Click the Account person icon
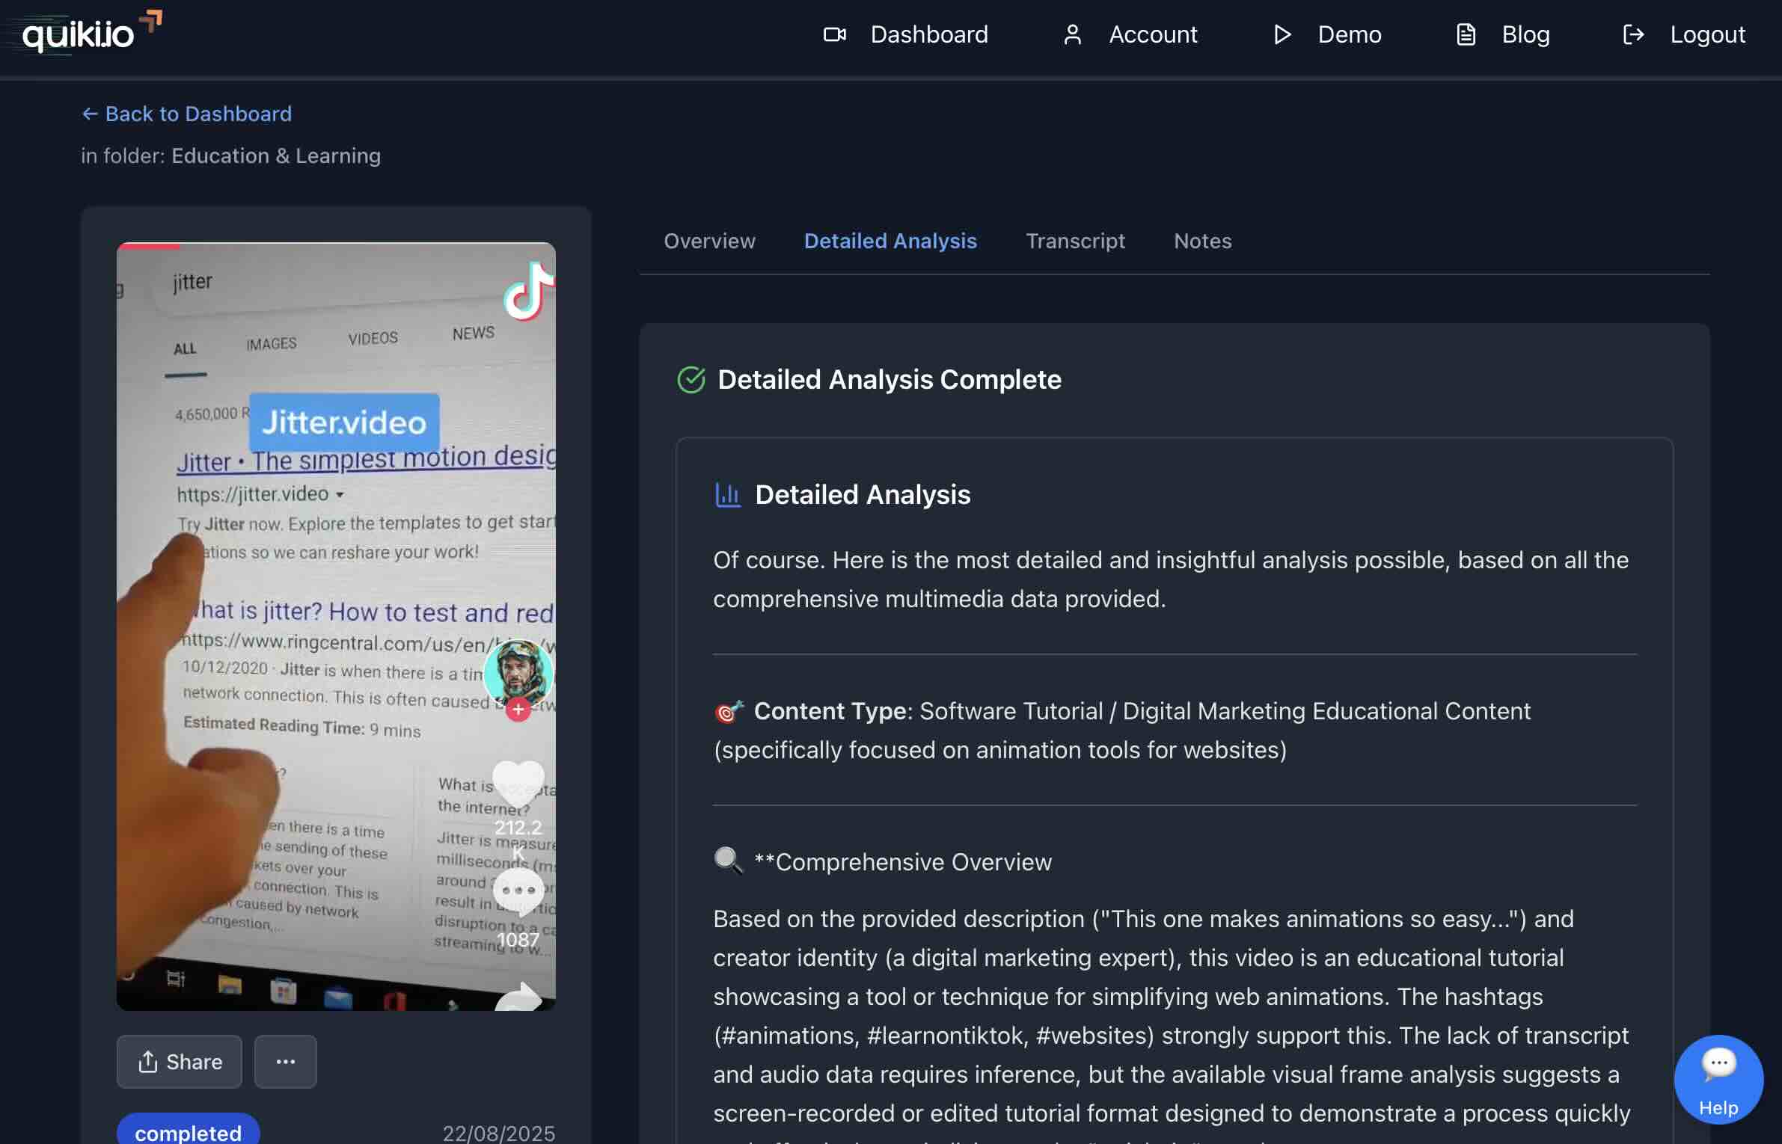This screenshot has height=1144, width=1782. [x=1072, y=34]
